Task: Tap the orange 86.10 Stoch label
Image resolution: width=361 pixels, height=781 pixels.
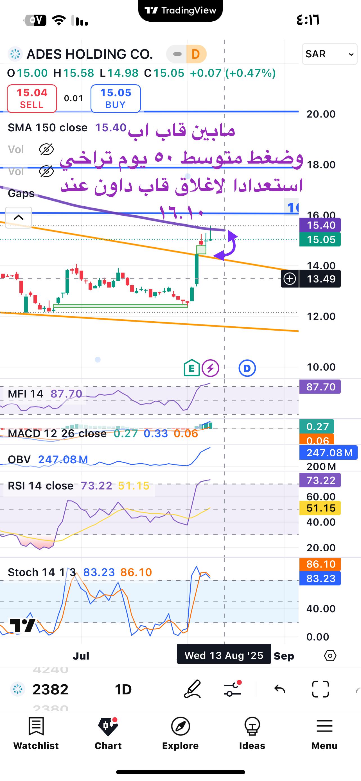Action: point(320,564)
